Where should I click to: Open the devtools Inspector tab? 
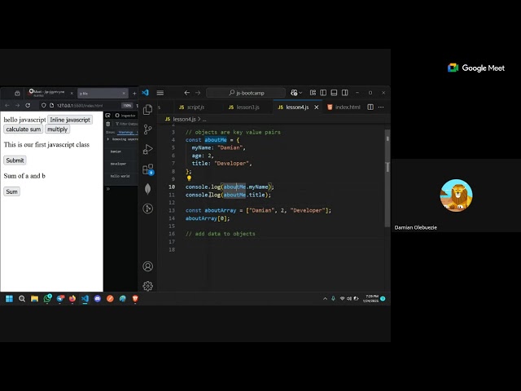point(125,116)
